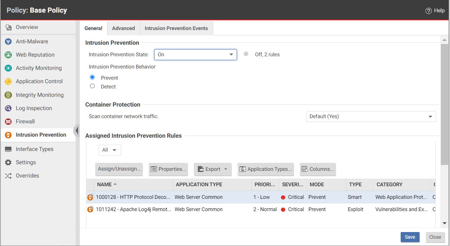Viewport: 450px width, 246px height.
Task: Select the Prevent radio button
Action: tap(92, 77)
